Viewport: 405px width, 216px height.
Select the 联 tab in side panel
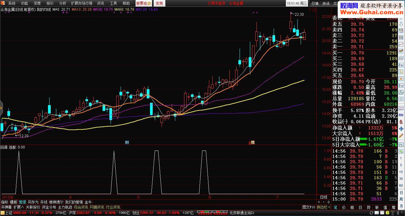[x=377, y=207]
